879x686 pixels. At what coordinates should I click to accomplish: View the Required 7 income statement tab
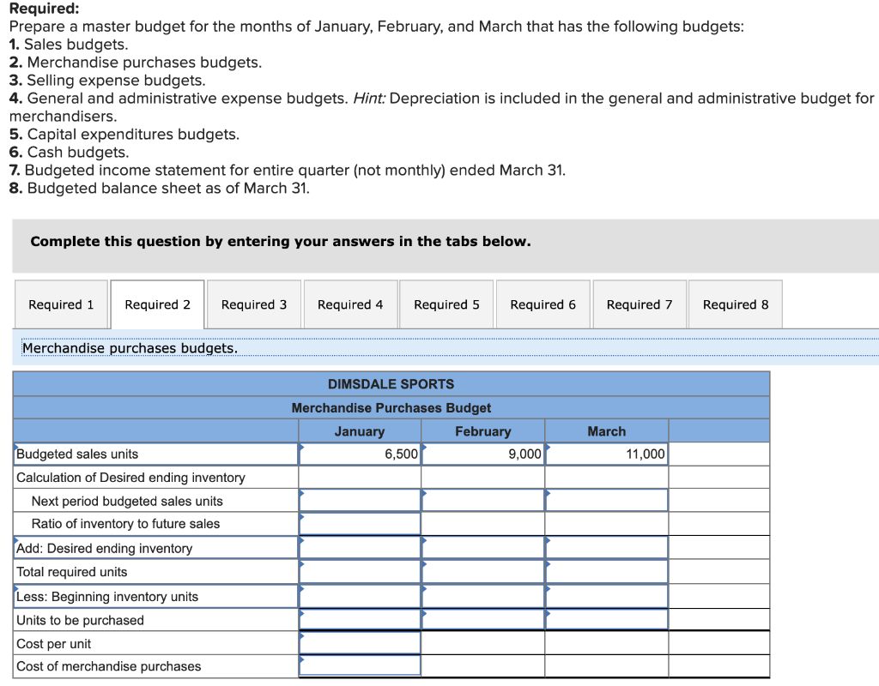tap(640, 304)
